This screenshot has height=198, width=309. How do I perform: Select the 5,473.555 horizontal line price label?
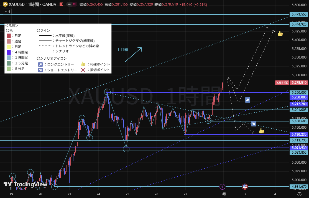tap(299, 14)
